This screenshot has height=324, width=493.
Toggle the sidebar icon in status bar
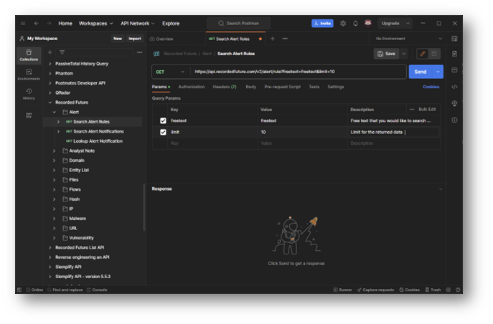19,290
